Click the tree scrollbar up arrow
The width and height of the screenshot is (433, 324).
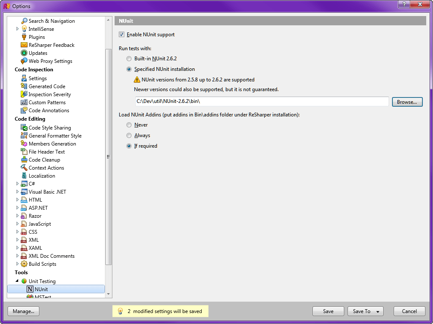(109, 20)
